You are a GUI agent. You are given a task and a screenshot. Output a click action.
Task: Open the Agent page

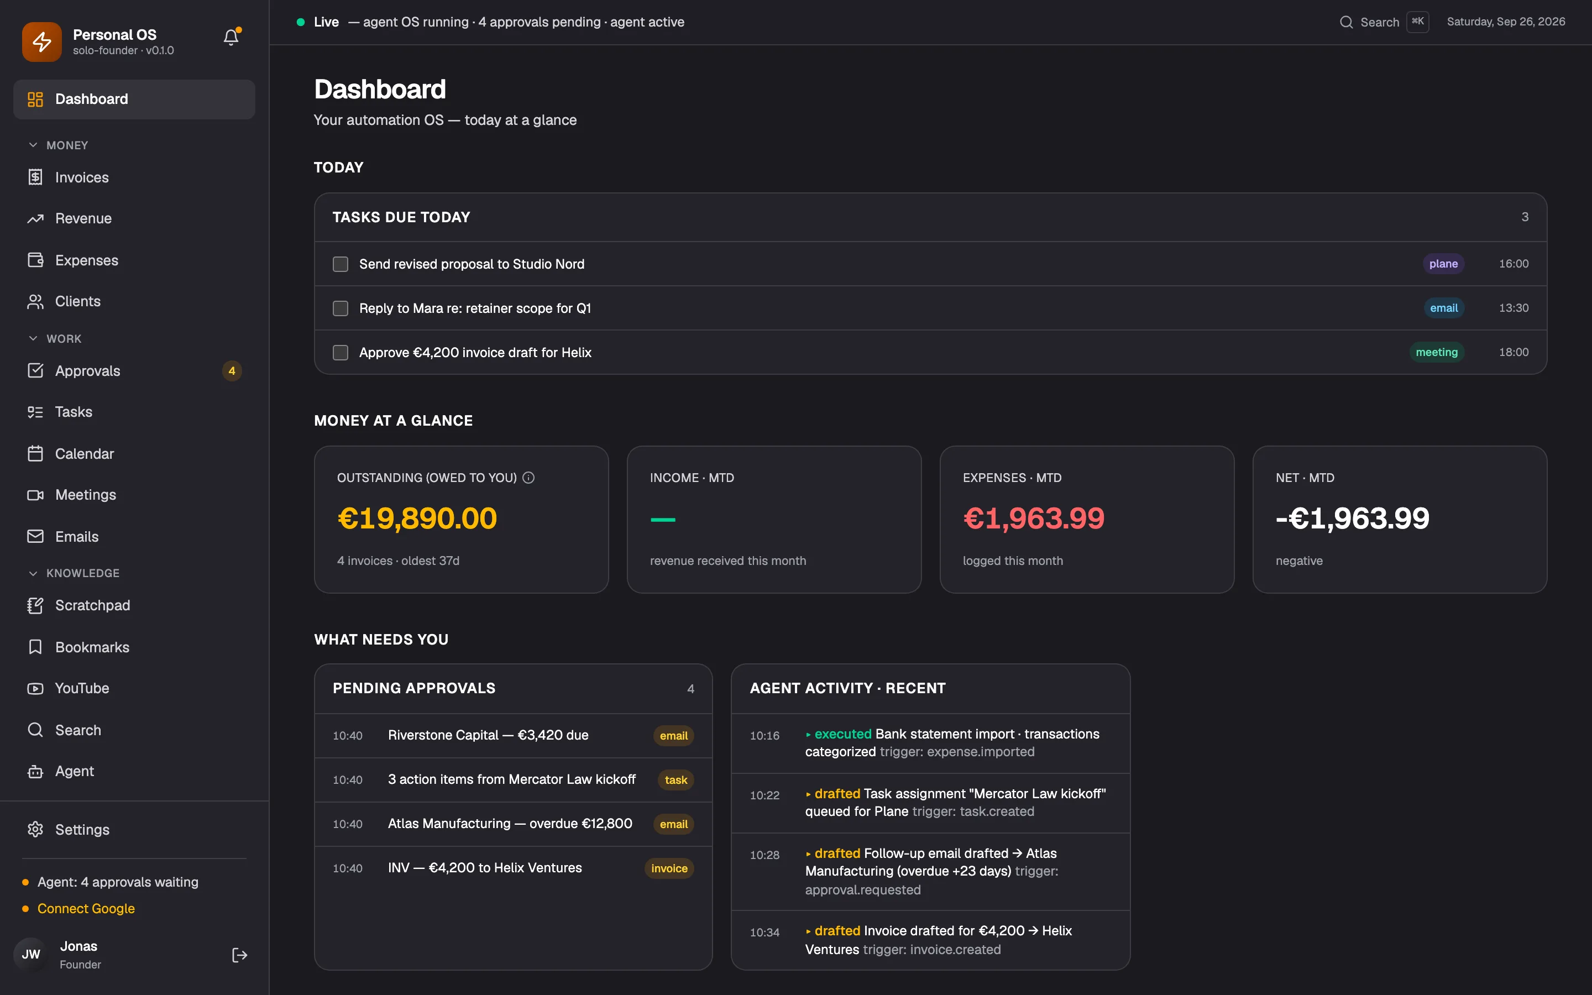tap(134, 771)
